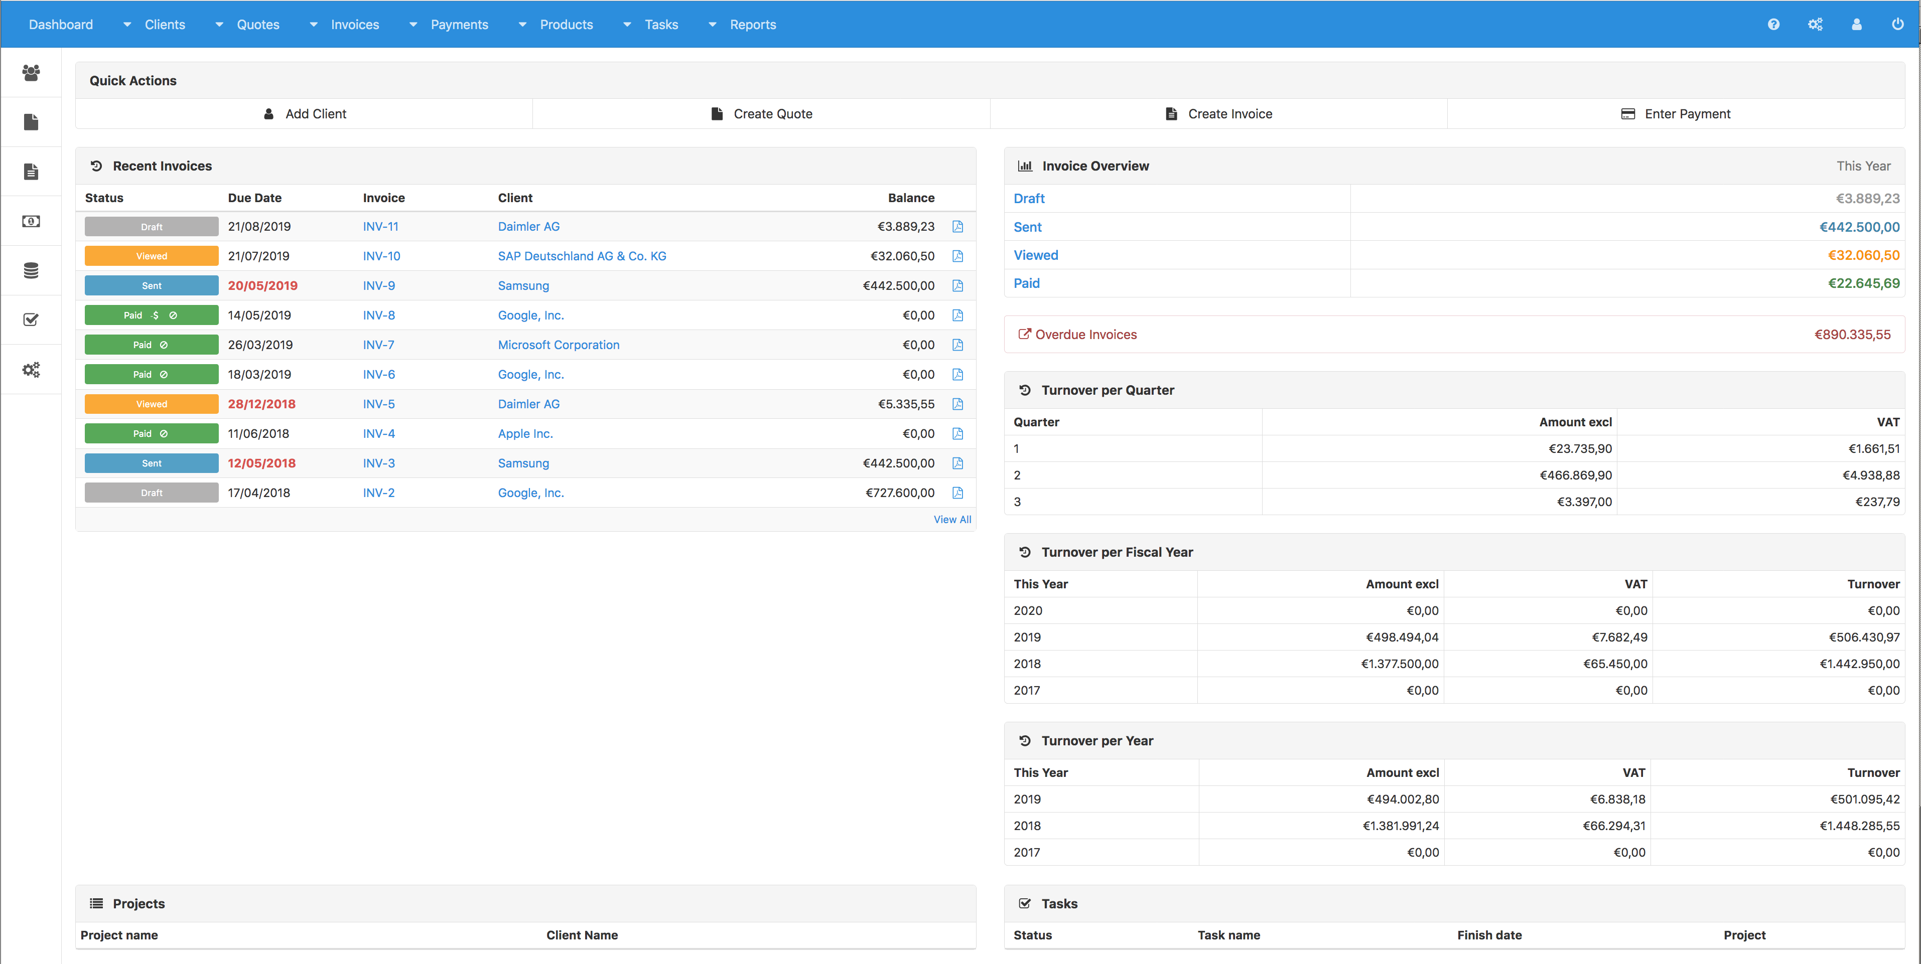This screenshot has width=1921, height=964.
Task: Download PDF for invoice INV-6
Action: [x=957, y=374]
